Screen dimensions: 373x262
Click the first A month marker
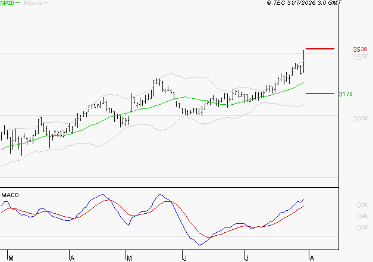pyautogui.click(x=73, y=258)
